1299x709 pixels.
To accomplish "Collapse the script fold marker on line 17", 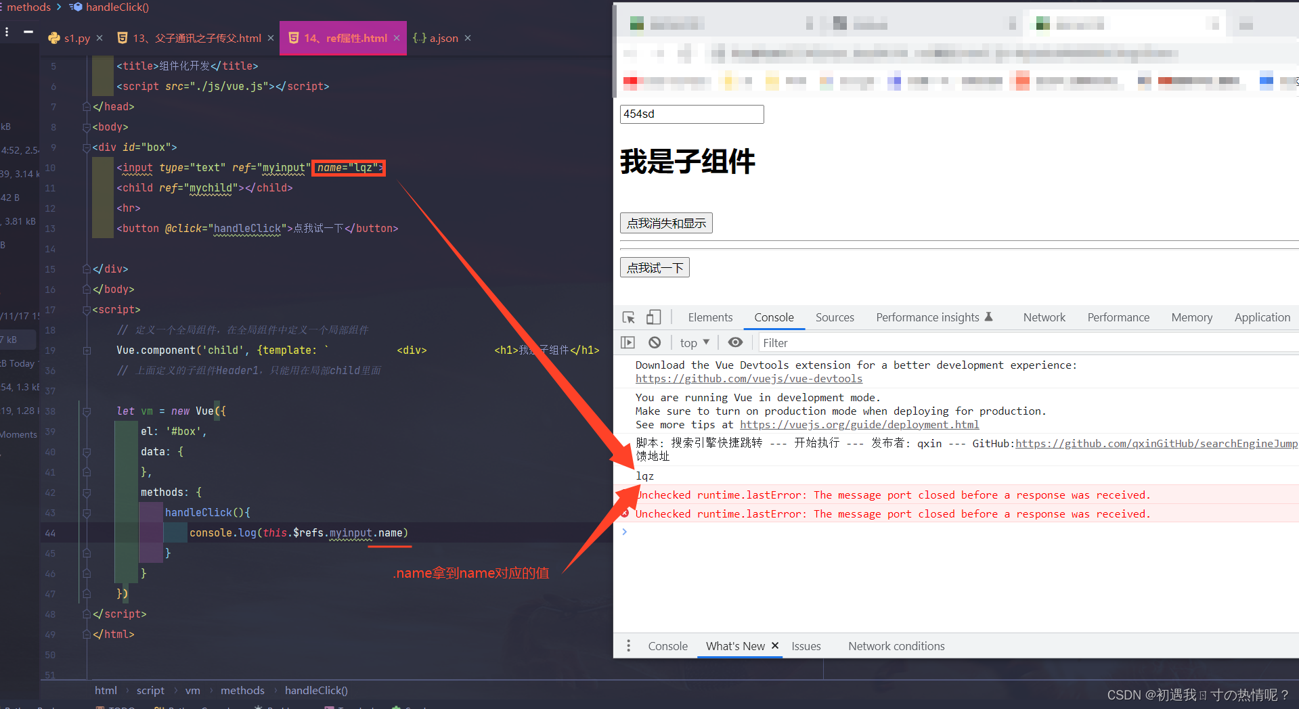I will coord(87,309).
